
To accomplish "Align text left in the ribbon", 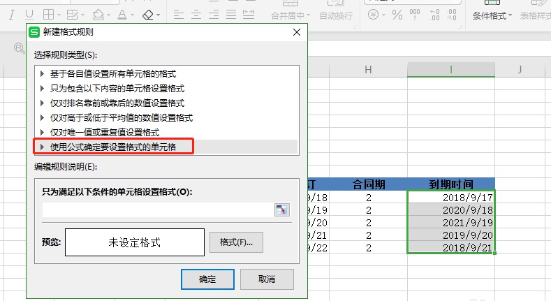I will pos(179,15).
